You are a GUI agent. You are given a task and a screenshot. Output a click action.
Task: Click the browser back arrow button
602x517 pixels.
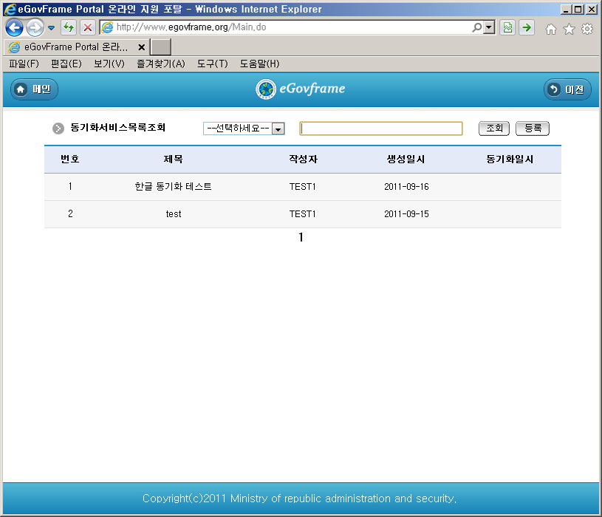pos(13,28)
